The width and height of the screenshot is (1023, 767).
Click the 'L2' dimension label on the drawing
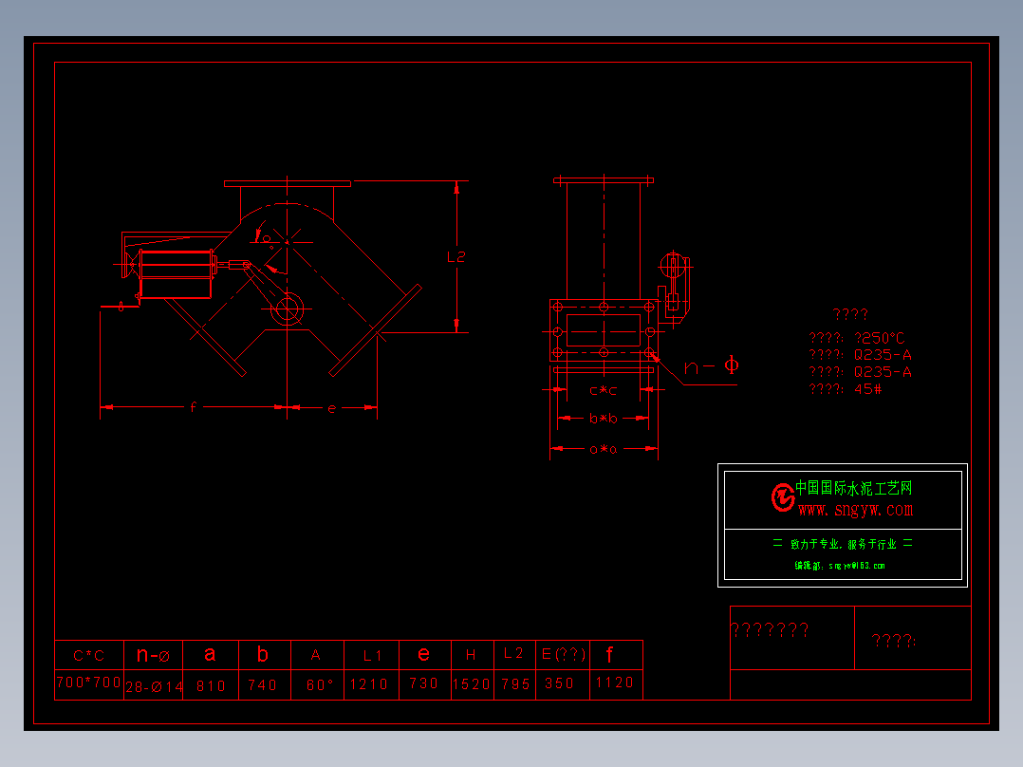(x=456, y=256)
